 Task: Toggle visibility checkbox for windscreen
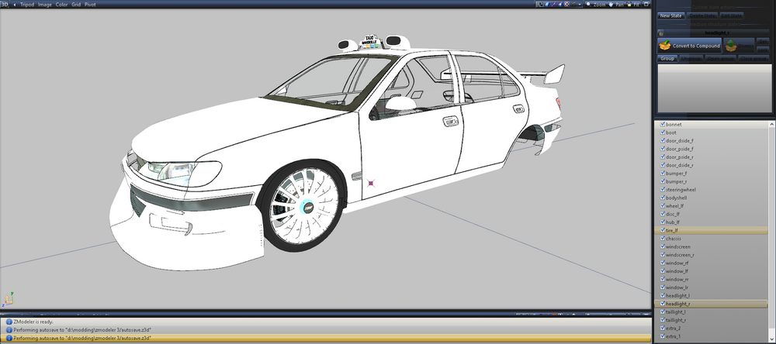click(x=662, y=247)
